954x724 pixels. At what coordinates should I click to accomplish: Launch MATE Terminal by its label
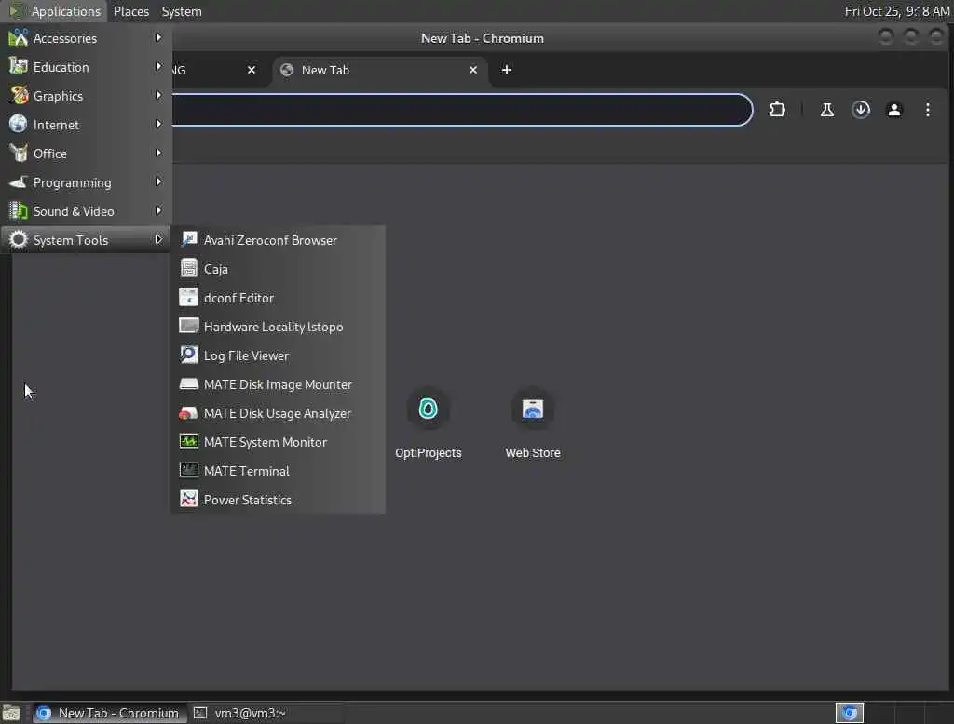point(246,471)
